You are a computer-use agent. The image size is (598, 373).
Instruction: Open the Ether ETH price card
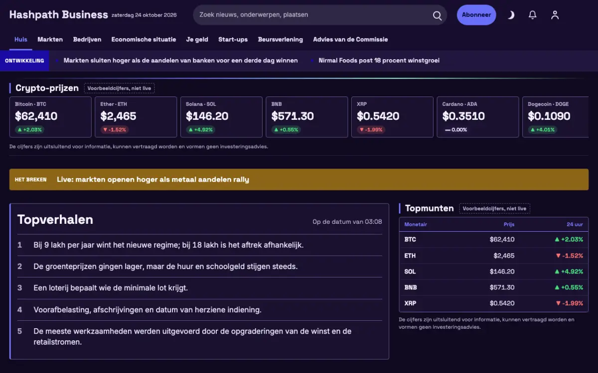pos(136,117)
